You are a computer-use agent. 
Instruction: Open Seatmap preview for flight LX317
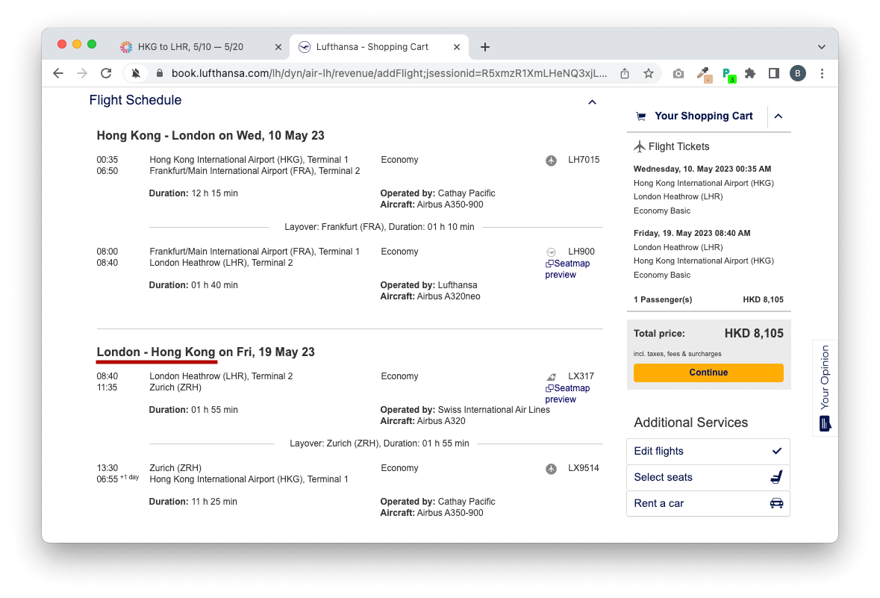[567, 393]
